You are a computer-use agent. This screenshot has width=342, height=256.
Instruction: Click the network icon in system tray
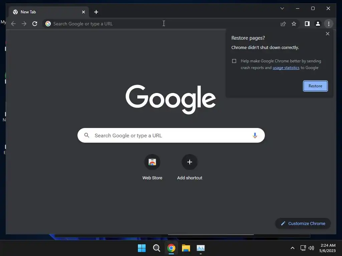coord(303,248)
